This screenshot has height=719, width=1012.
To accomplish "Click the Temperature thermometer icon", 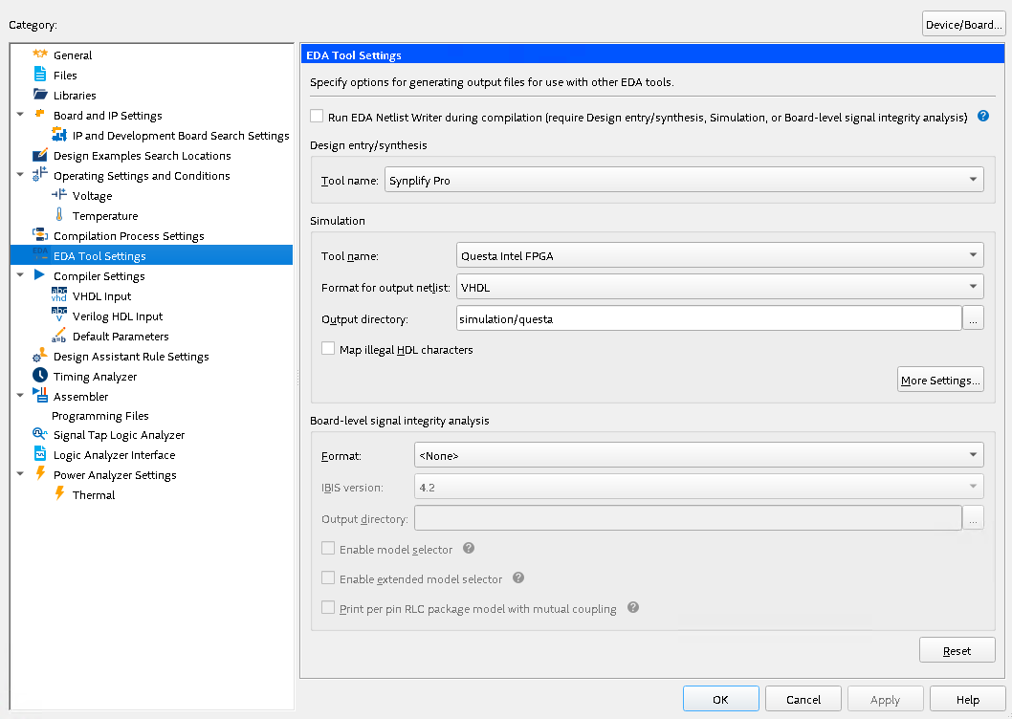I will tap(59, 215).
